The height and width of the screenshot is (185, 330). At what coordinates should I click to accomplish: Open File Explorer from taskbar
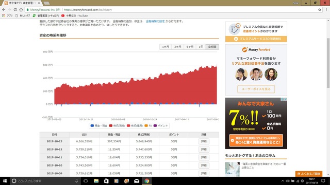[96, 181]
